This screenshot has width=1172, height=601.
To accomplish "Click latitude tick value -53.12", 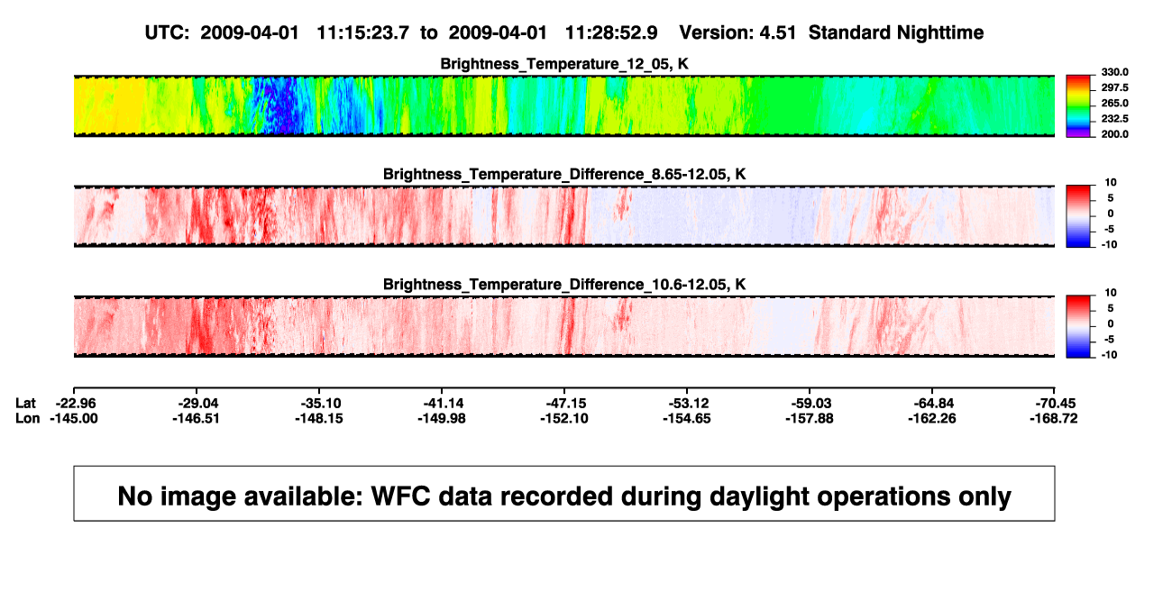I will (687, 403).
